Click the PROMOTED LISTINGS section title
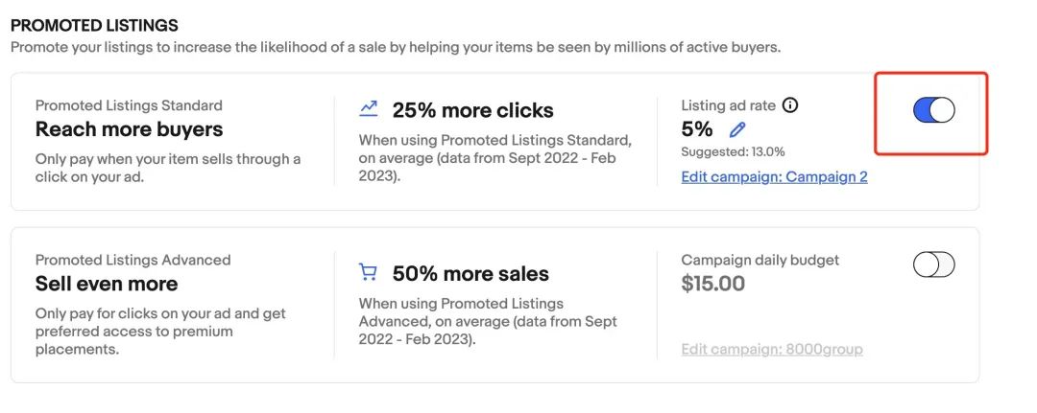 (x=94, y=26)
